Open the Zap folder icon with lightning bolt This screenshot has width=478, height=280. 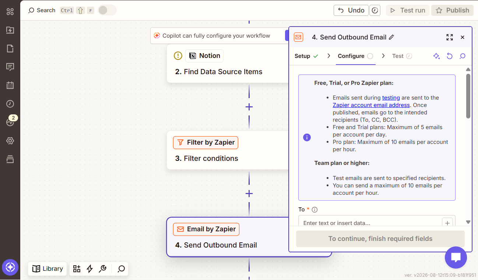10,30
